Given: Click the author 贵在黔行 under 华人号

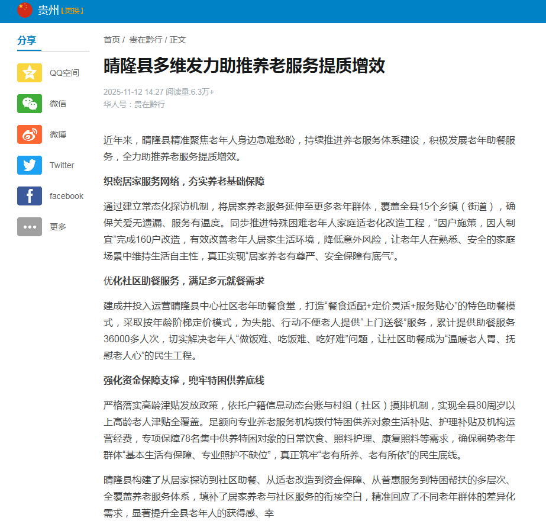Looking at the screenshot, I should [x=147, y=104].
